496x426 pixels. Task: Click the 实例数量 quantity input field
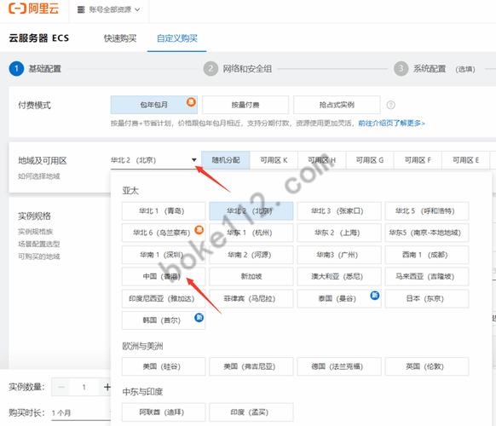pyautogui.click(x=84, y=387)
